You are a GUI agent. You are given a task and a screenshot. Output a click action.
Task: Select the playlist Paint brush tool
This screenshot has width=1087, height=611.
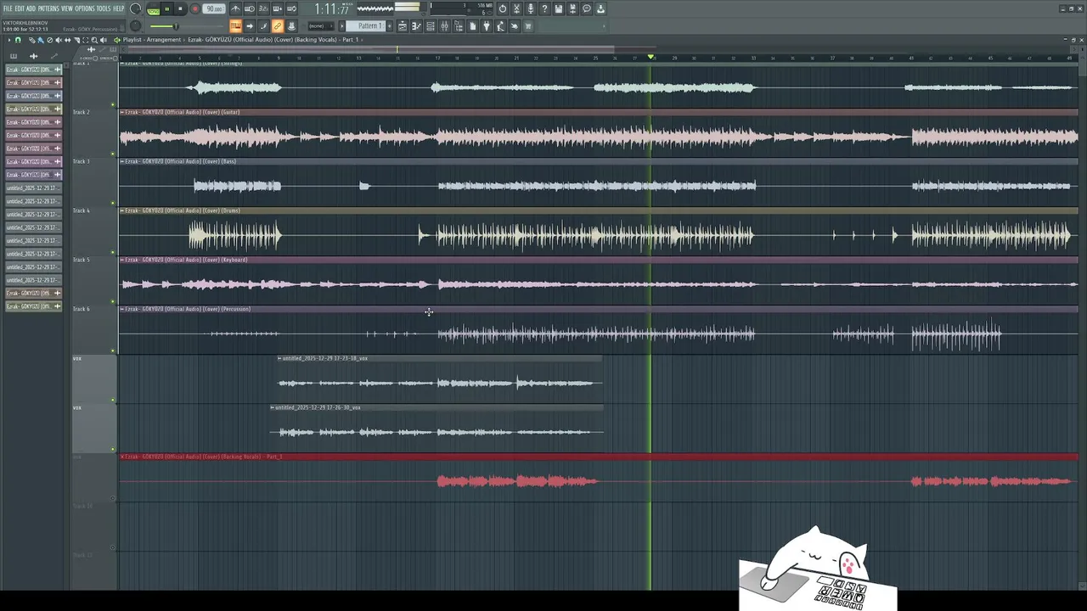[41, 40]
